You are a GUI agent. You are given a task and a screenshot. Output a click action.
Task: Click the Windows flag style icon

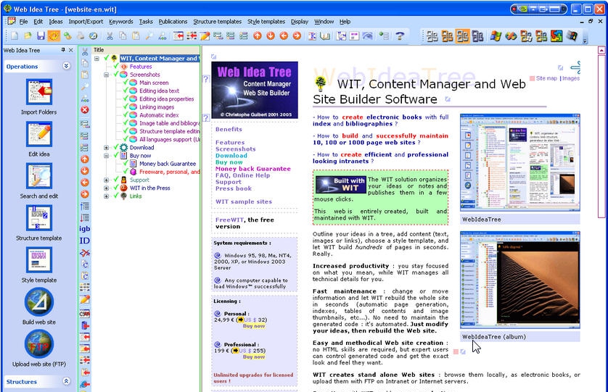coord(495,36)
